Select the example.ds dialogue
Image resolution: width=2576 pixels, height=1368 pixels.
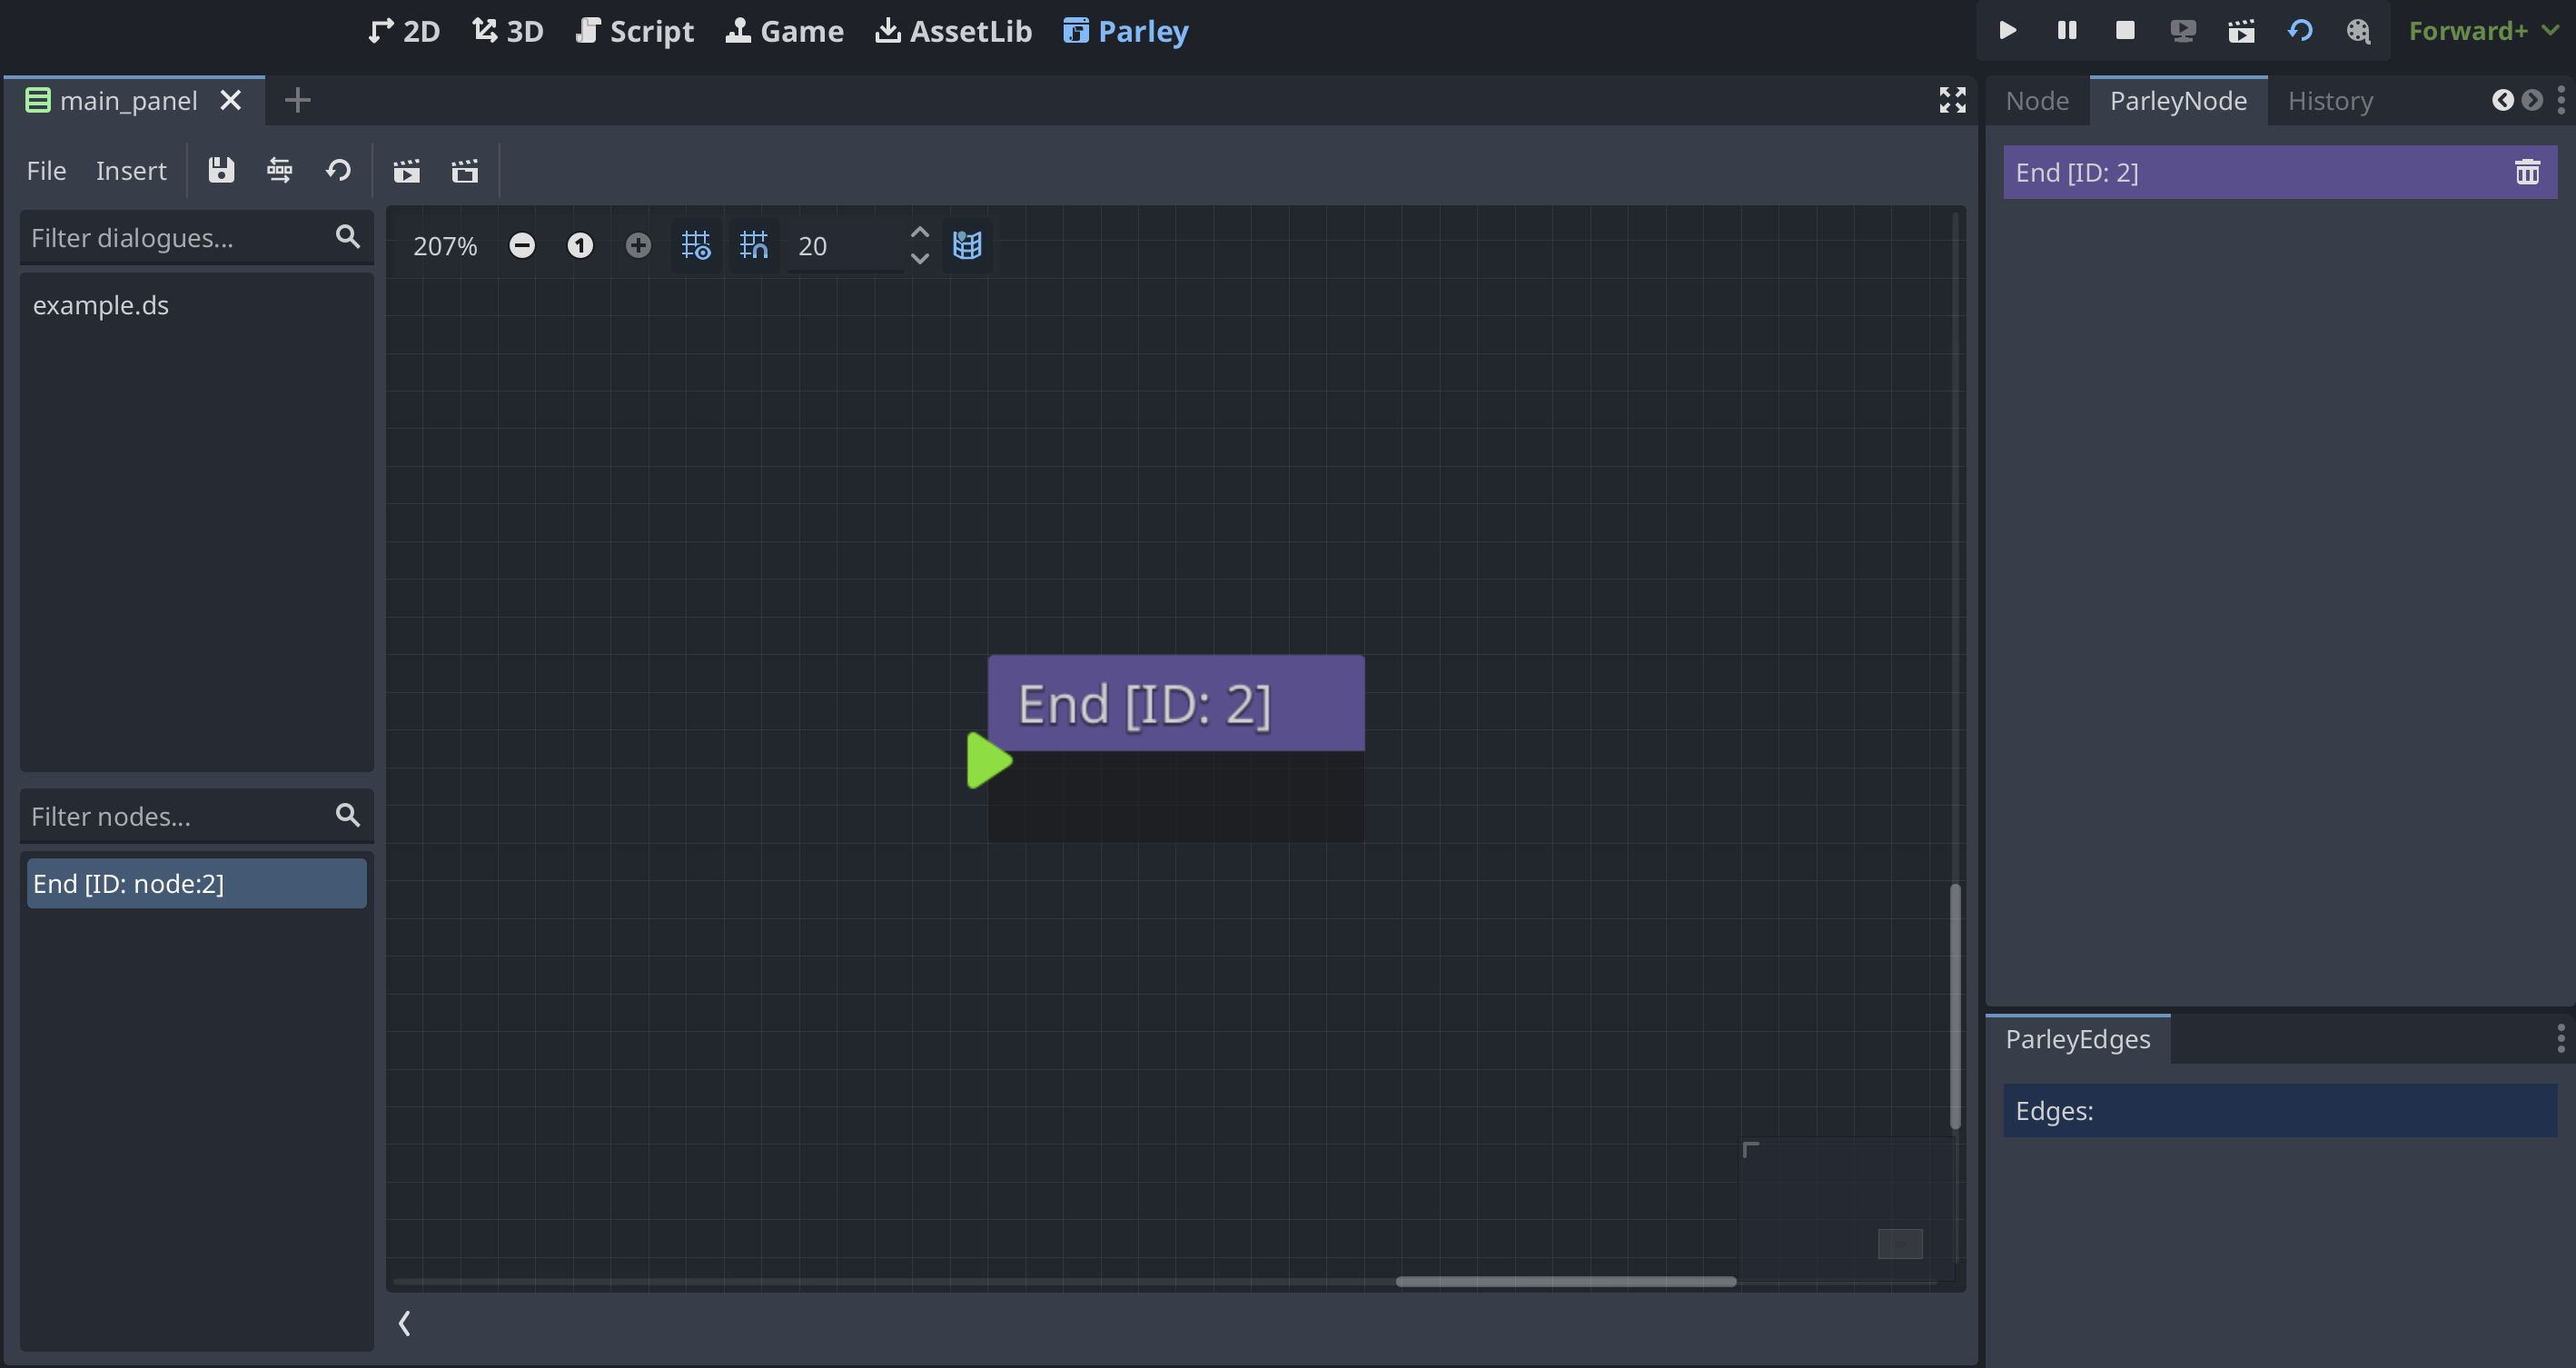click(100, 305)
